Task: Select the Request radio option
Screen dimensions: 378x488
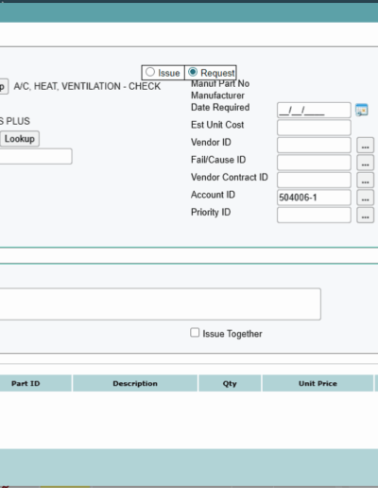Action: click(193, 72)
